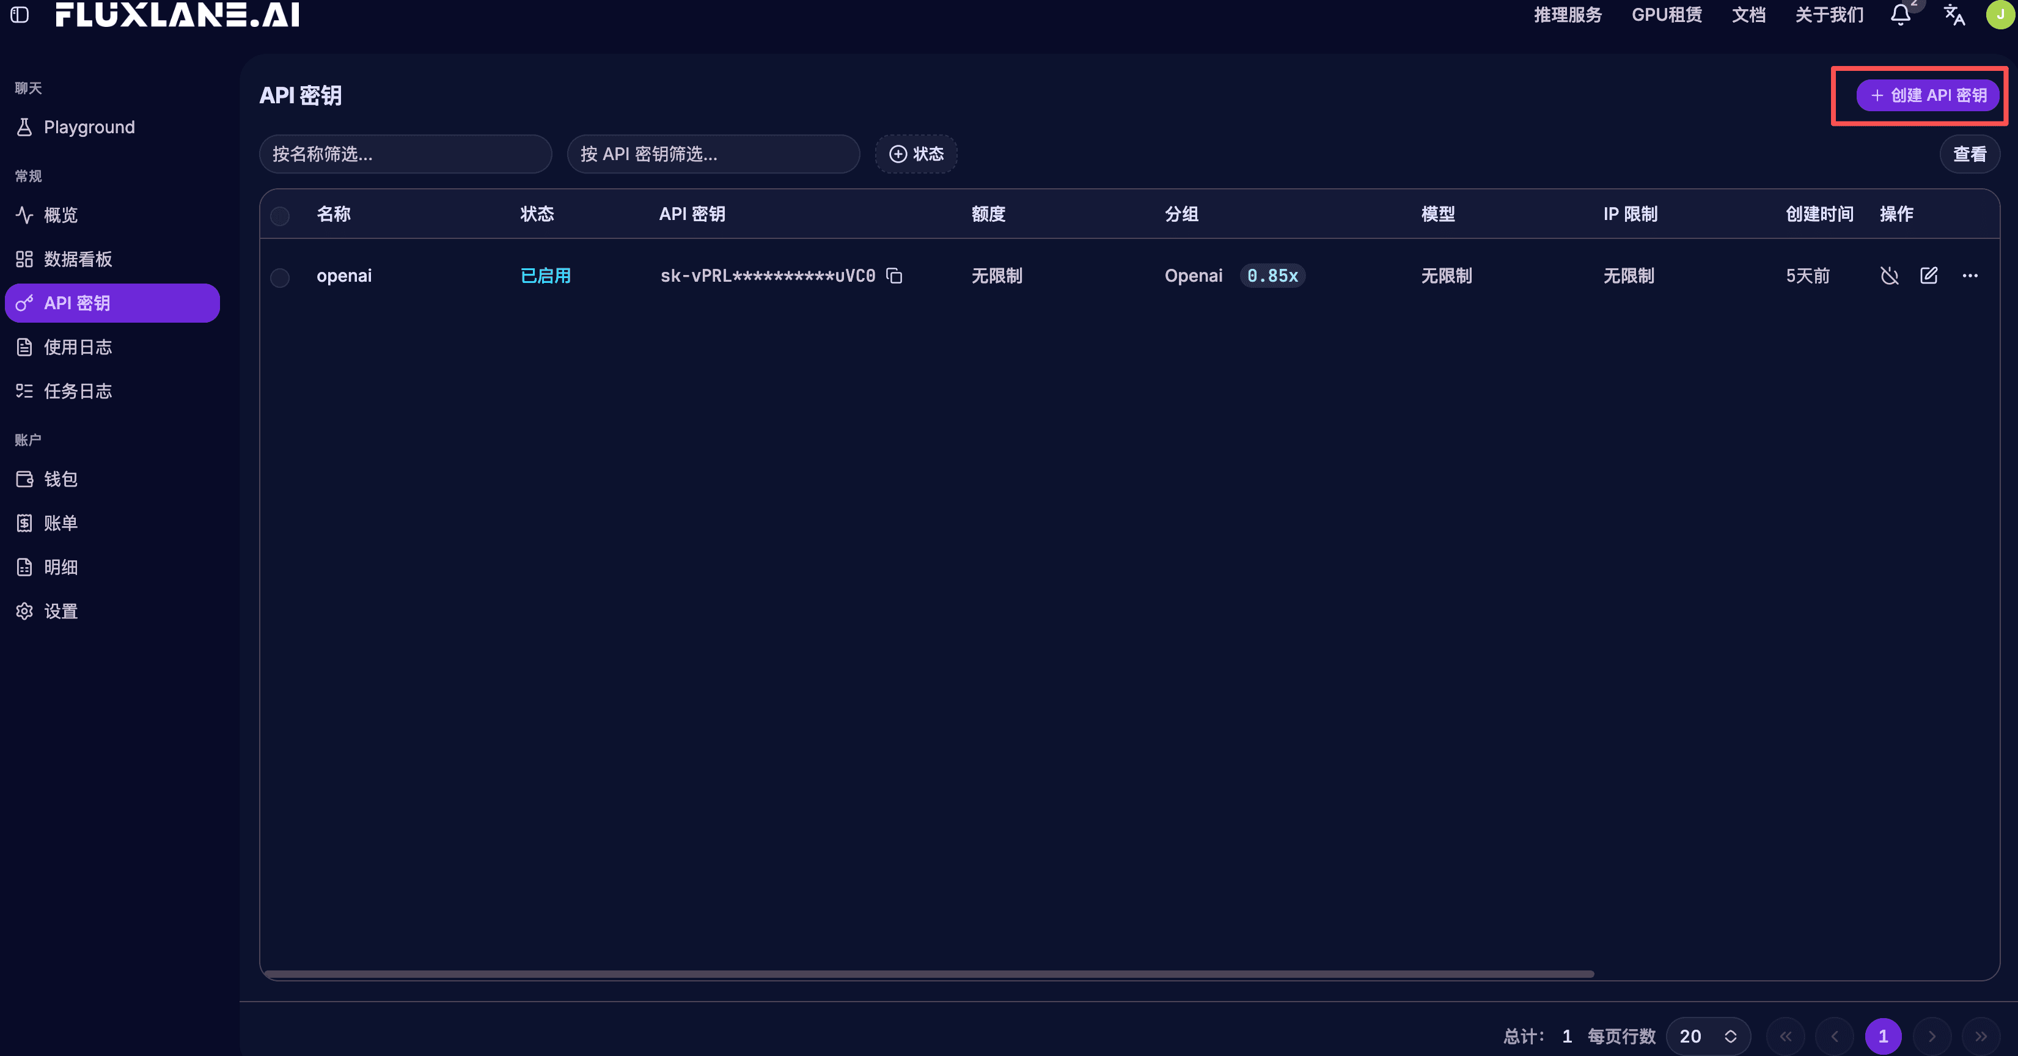Collapse the sidebar with the panel icon
Viewport: 2018px width, 1056px height.
[x=20, y=14]
